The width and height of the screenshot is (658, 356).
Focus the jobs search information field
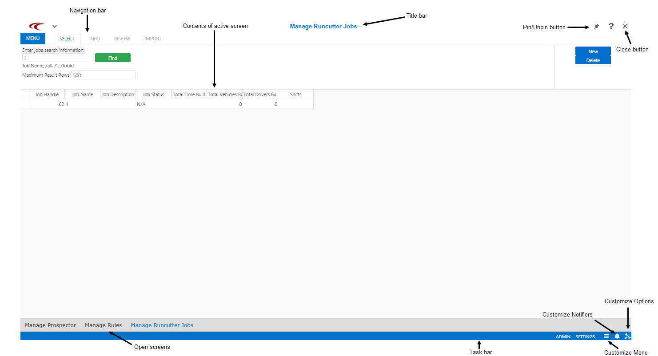pos(54,58)
